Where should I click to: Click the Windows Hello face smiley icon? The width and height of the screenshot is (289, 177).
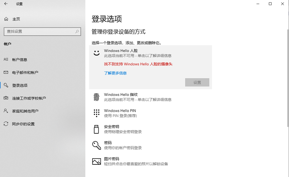96,53
